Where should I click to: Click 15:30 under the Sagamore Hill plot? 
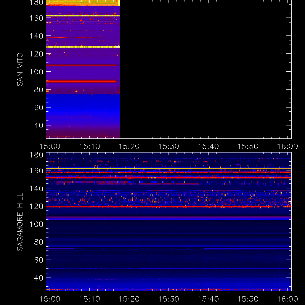click(x=169, y=299)
